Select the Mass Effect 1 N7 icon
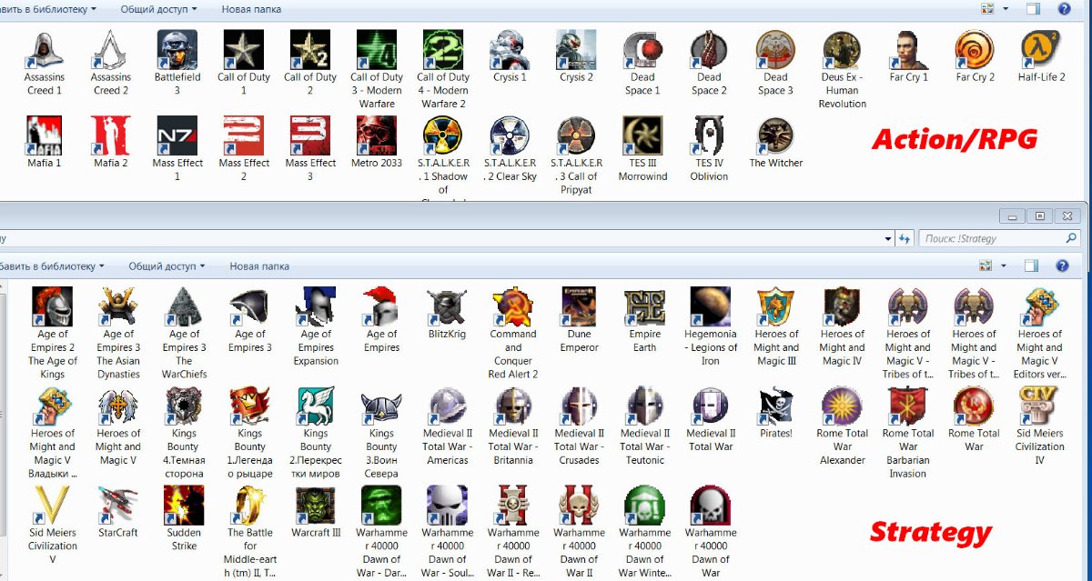This screenshot has width=1092, height=581. coord(177,136)
